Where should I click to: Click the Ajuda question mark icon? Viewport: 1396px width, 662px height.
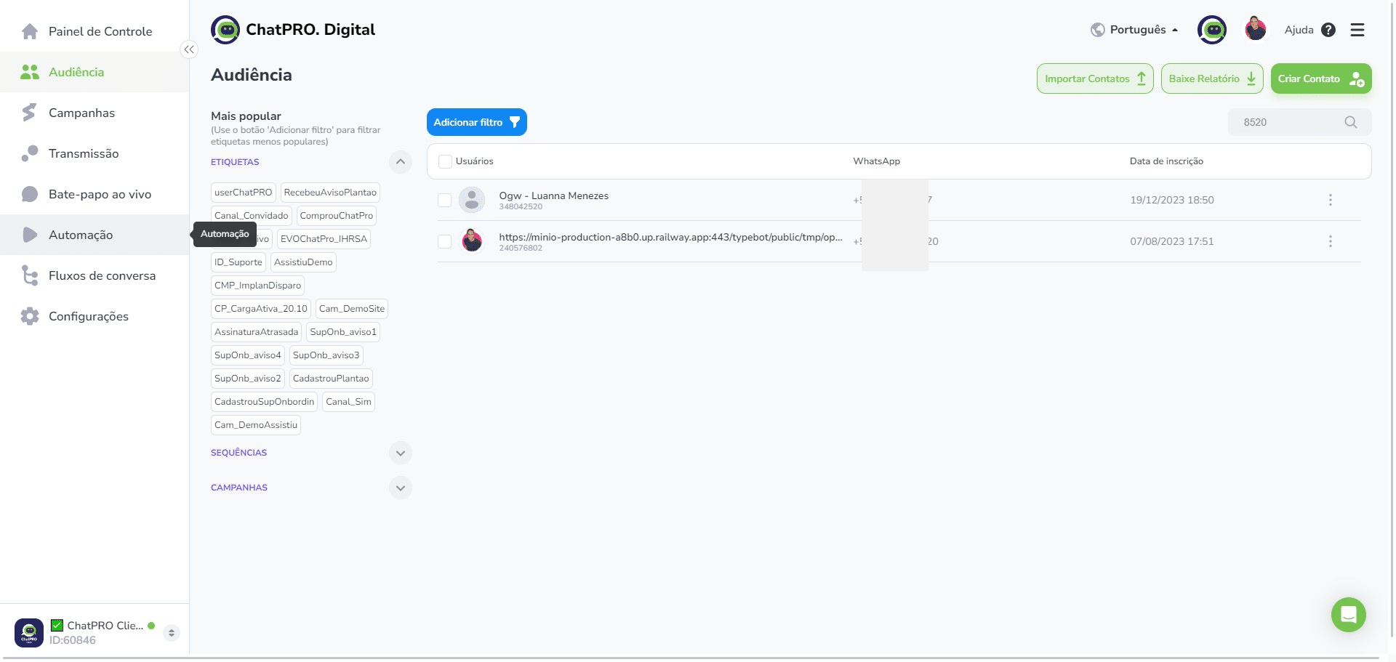coord(1328,30)
